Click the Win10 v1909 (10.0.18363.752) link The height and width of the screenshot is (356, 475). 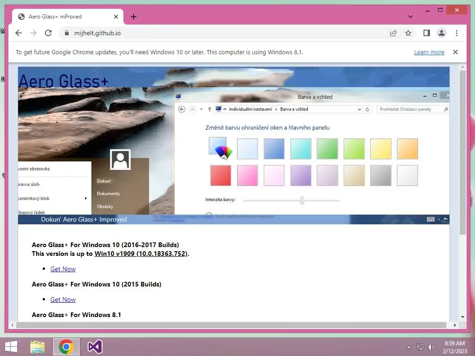click(141, 254)
